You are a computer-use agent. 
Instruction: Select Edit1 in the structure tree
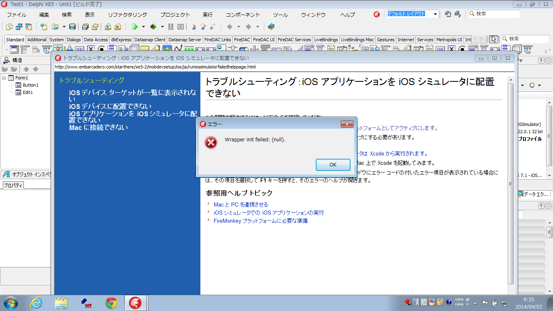pyautogui.click(x=28, y=92)
